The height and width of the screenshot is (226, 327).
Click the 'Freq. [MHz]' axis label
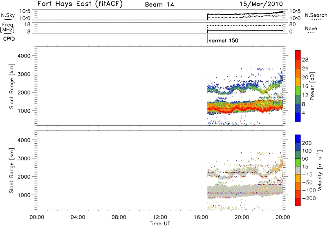[x=8, y=27]
